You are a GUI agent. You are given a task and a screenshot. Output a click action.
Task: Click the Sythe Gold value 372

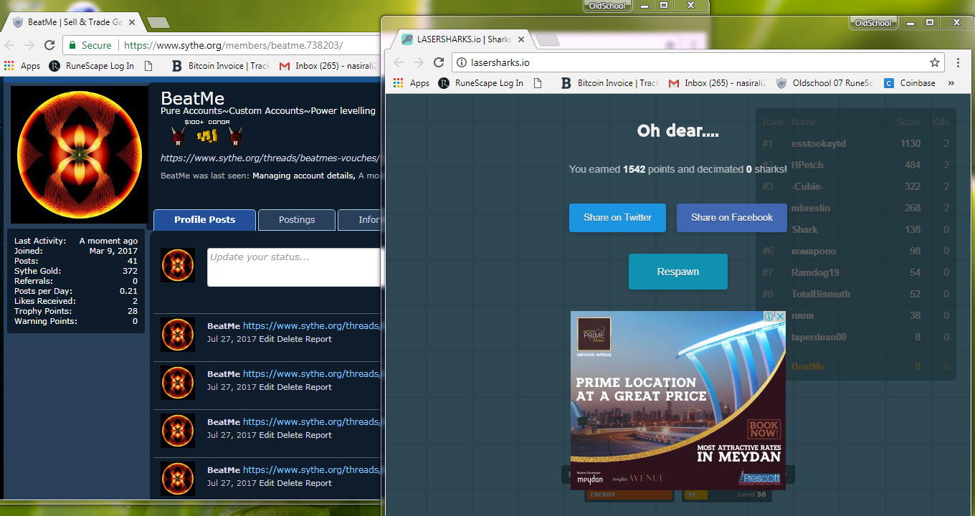[x=130, y=272]
